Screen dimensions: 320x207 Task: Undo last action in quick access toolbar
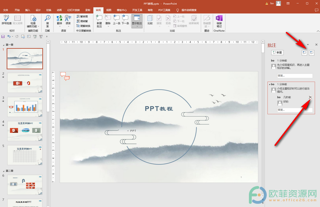[x=9, y=37]
